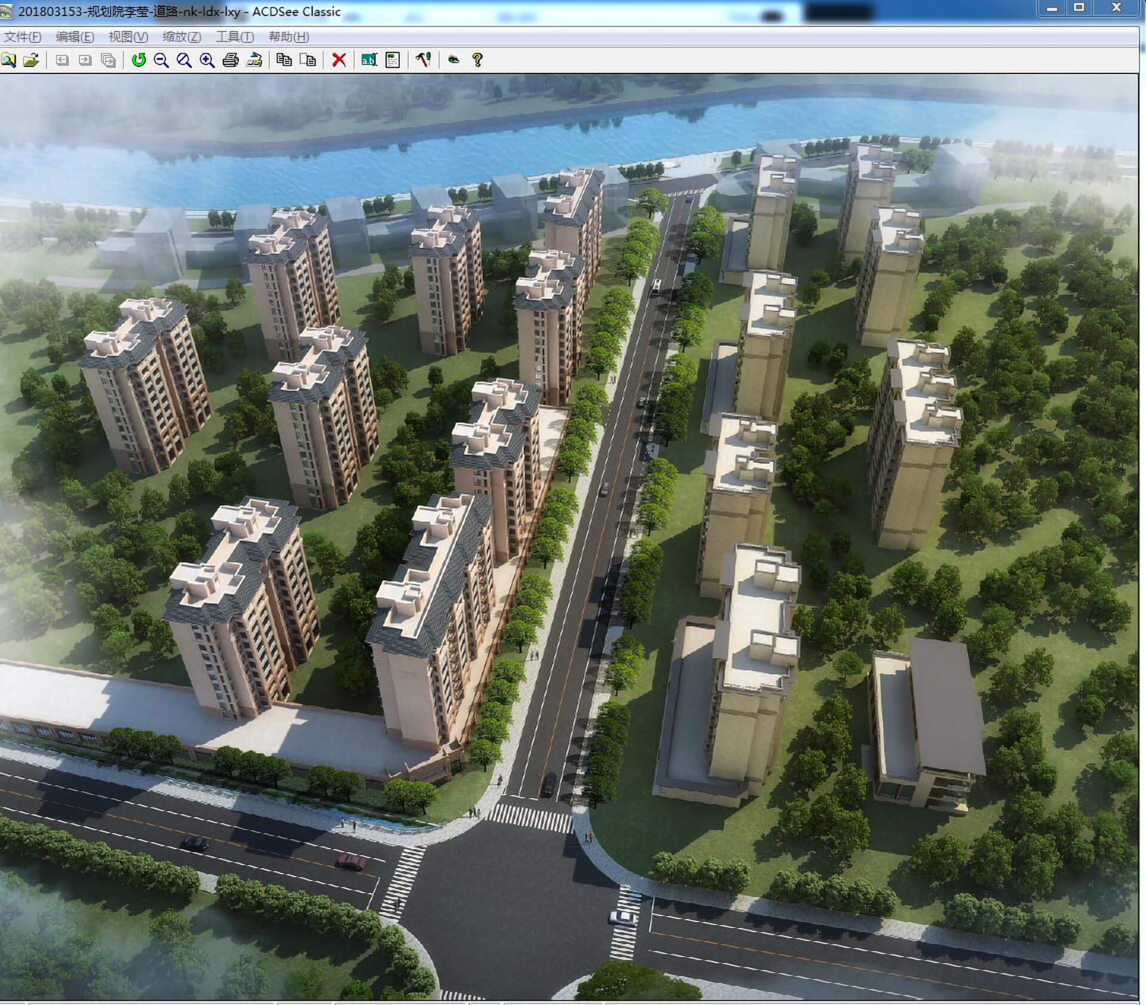Click the Rename a.b icon

pos(369,60)
